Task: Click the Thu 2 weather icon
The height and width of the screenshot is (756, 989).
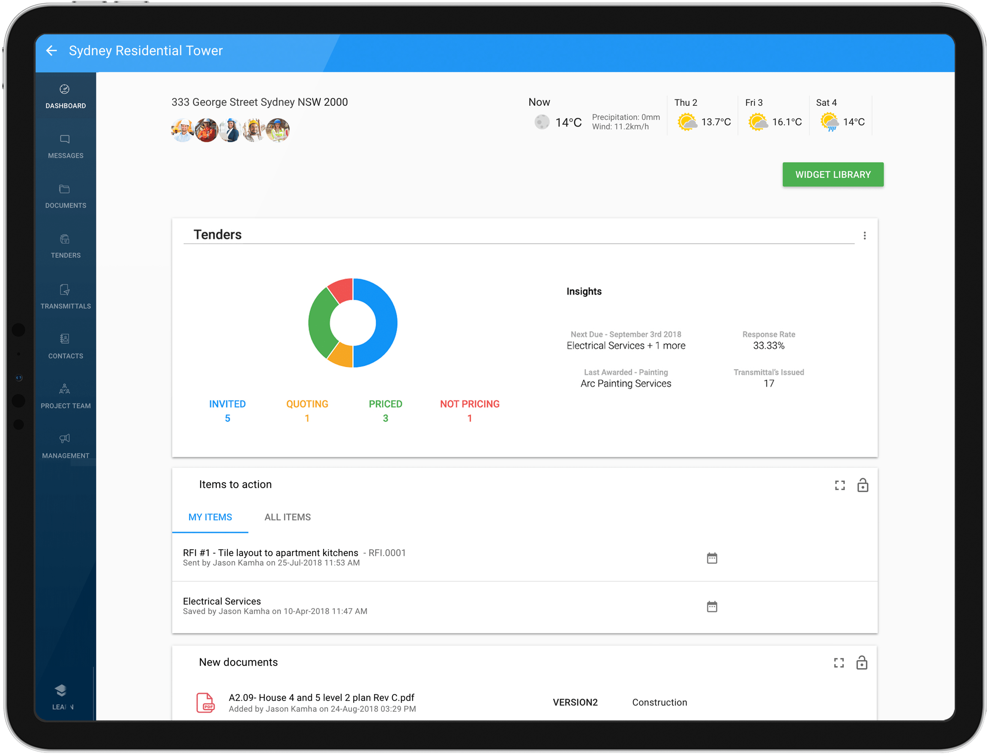Action: pyautogui.click(x=688, y=122)
